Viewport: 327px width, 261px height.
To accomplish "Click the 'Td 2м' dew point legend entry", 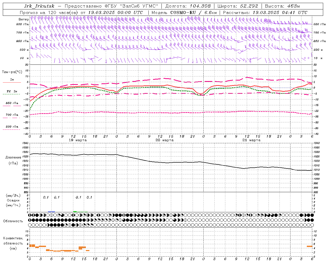I will (12, 91).
